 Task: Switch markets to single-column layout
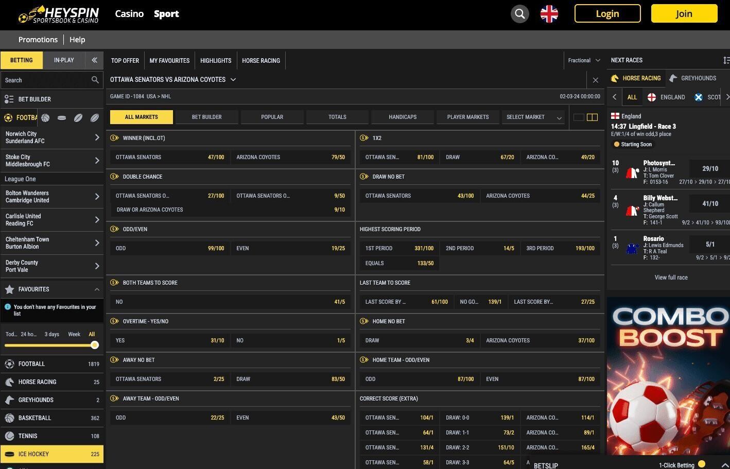pyautogui.click(x=579, y=117)
